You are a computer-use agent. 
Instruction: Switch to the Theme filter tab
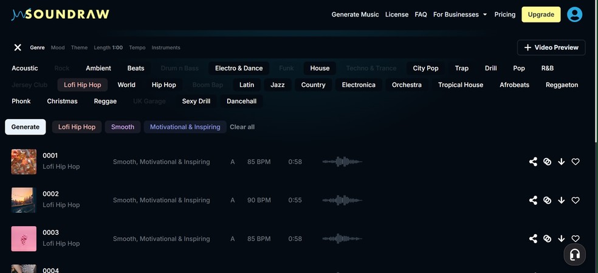(80, 47)
